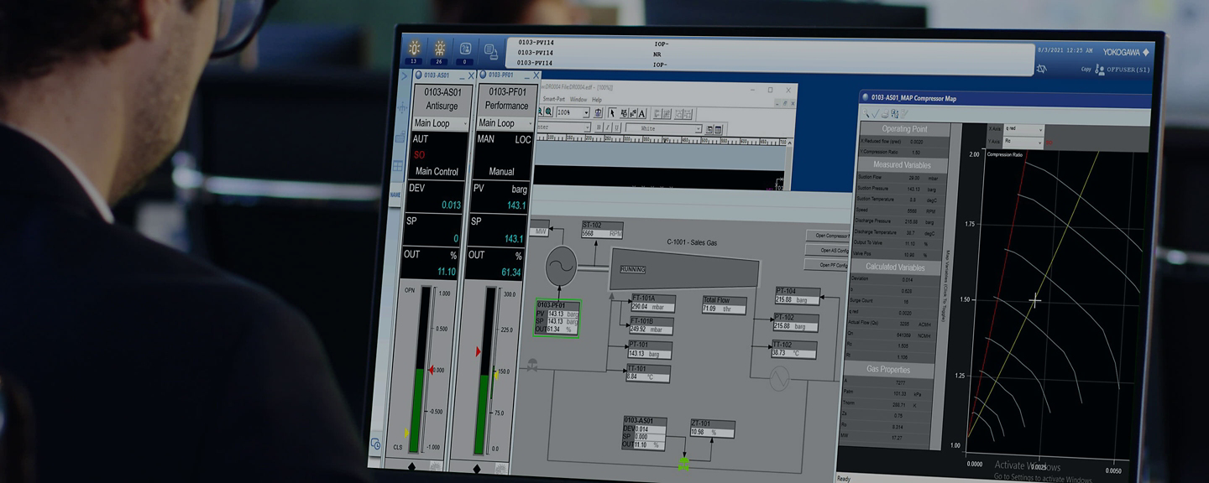Click the grid icon in left sidebar

coord(399,166)
